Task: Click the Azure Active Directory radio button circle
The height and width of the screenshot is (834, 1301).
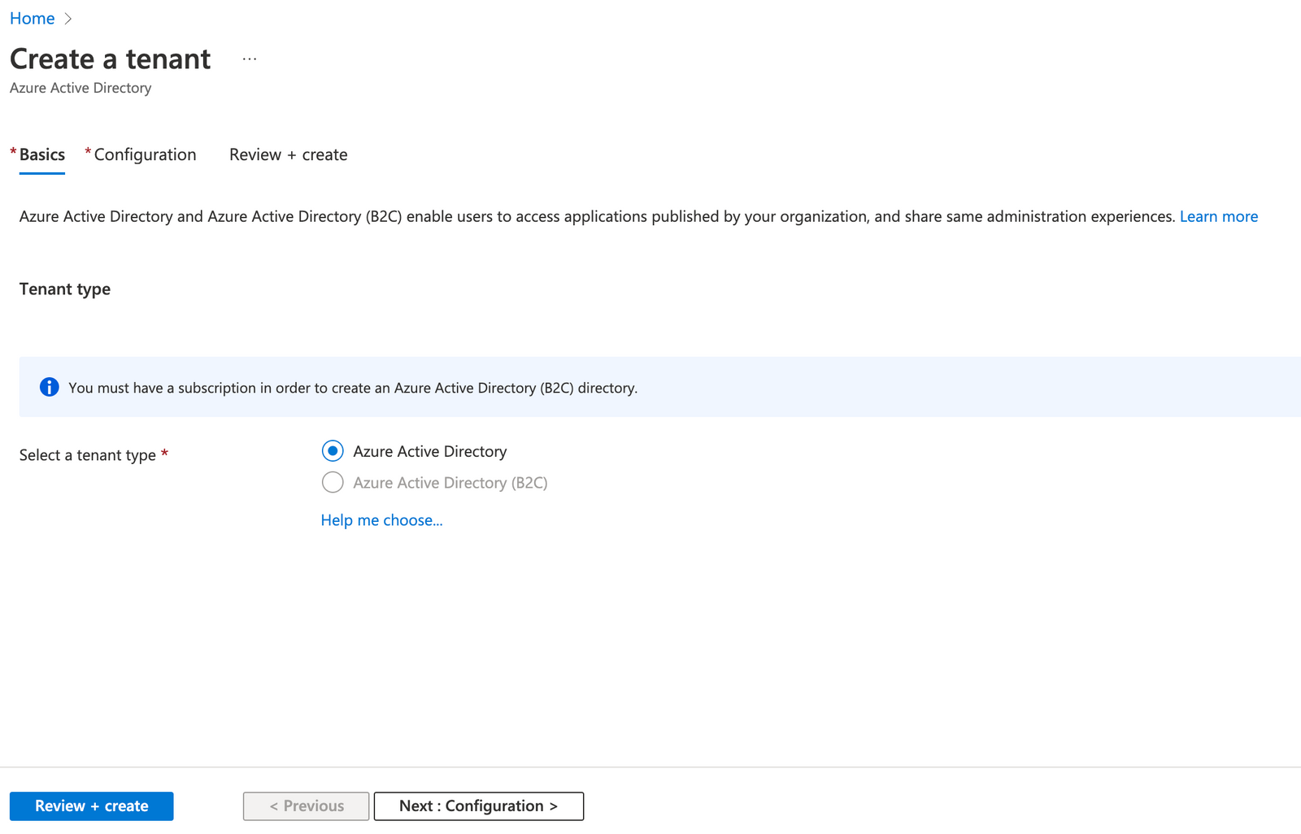Action: (333, 450)
